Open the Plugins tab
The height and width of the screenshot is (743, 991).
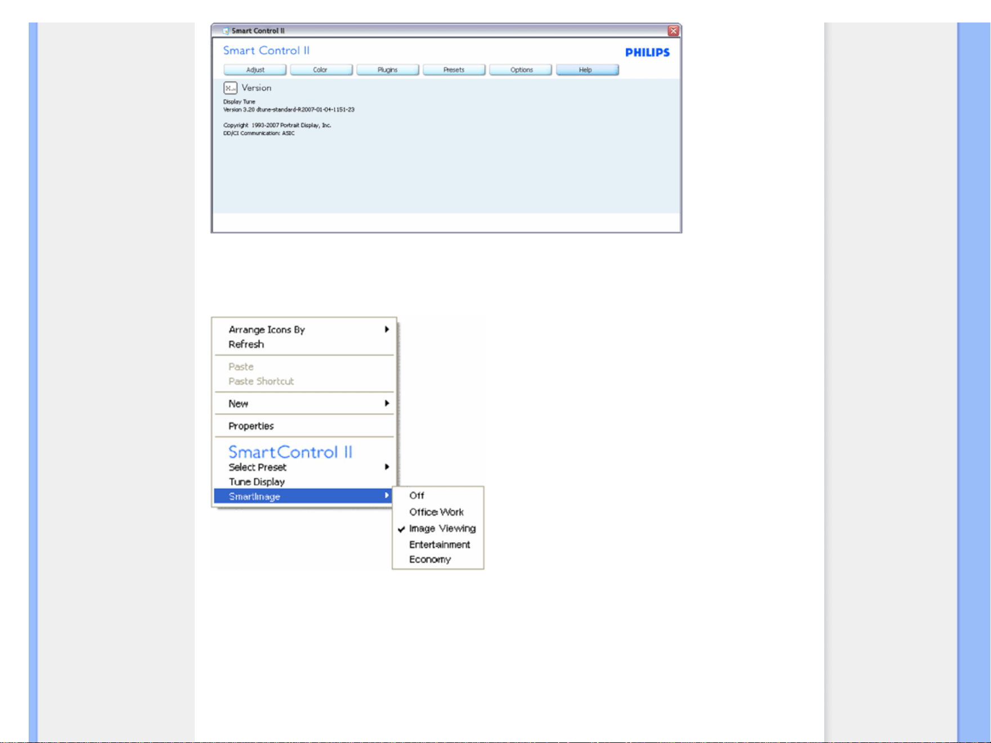pyautogui.click(x=387, y=70)
